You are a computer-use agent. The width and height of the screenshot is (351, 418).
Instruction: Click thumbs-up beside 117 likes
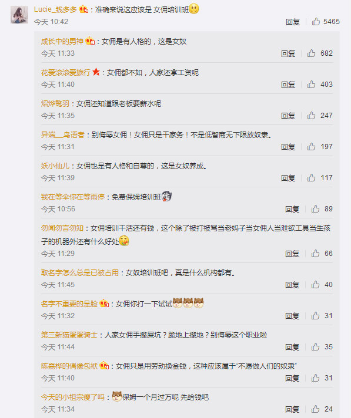[x=311, y=177]
